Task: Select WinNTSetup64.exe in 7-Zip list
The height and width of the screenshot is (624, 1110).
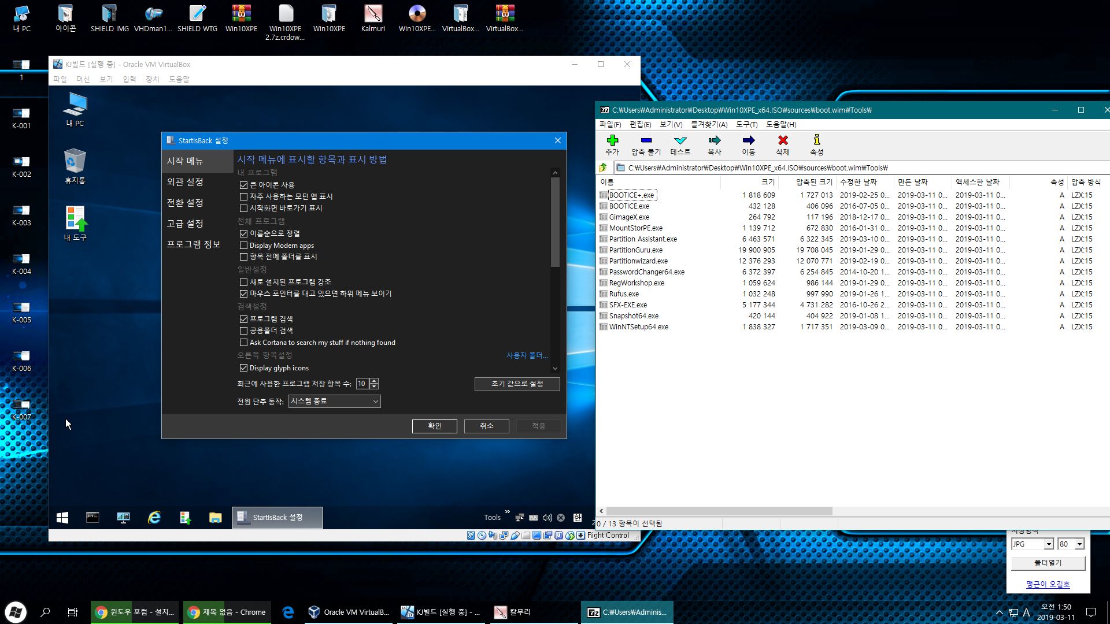Action: click(638, 327)
